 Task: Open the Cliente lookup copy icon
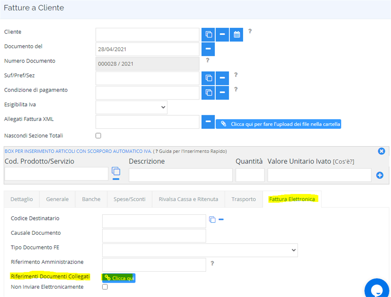pos(208,34)
